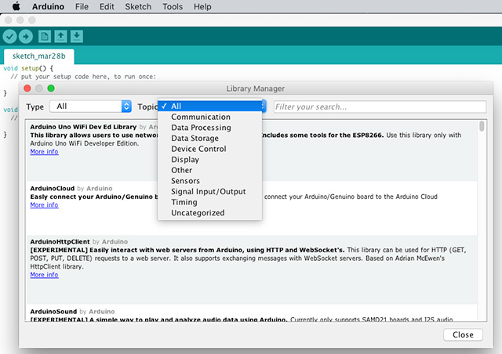This screenshot has height=354, width=502.
Task: Click the Verify checkmark toolbar icon
Action: point(9,37)
